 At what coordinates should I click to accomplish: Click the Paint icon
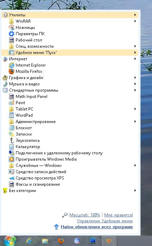tap(11, 103)
